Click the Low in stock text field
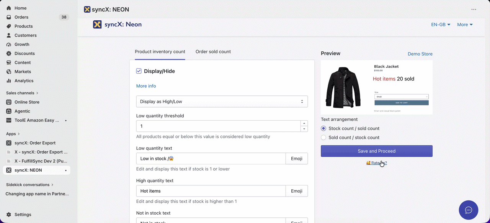The height and width of the screenshot is (223, 490). point(211,159)
